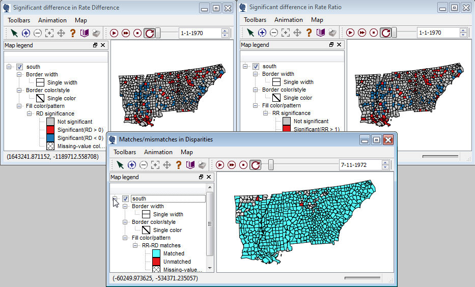
Task: Click fast forward button in Disparities window
Action: click(x=232, y=165)
